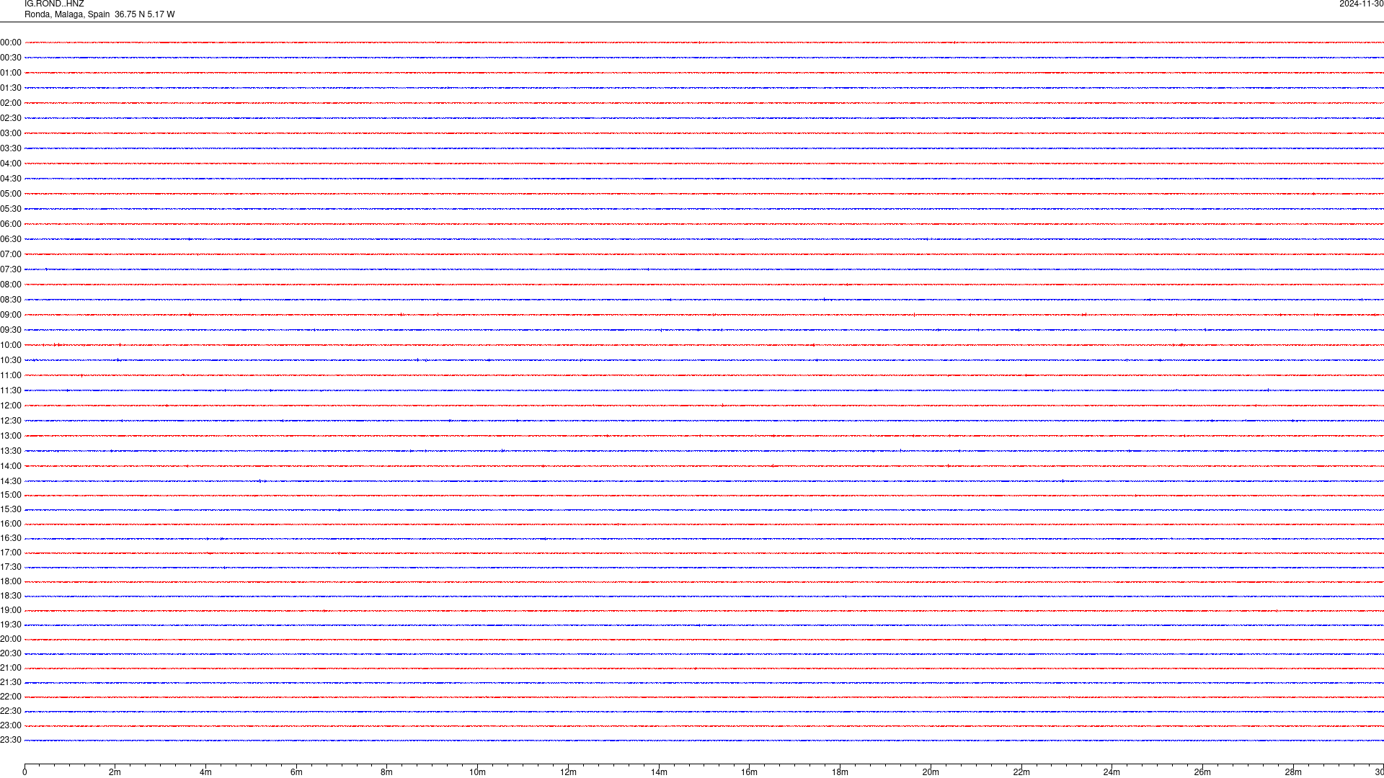Select the 14:30 time row label
This screenshot has height=778, width=1384.
pyautogui.click(x=11, y=481)
